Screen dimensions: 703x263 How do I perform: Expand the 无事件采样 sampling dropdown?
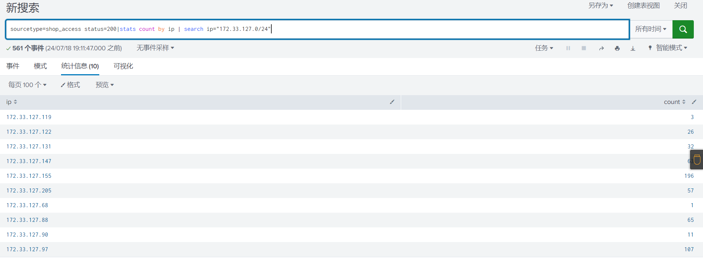click(x=155, y=48)
